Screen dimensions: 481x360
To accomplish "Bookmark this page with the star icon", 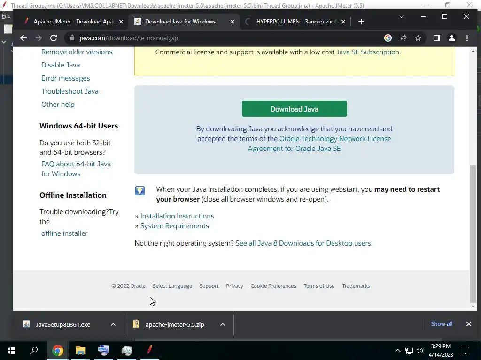I will click(x=418, y=38).
